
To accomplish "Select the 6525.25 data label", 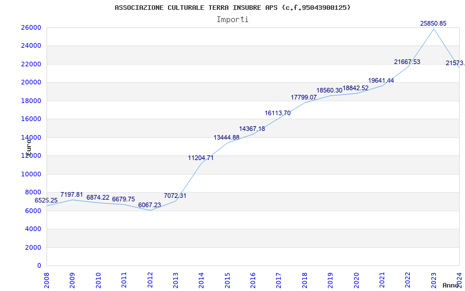I will [46, 200].
